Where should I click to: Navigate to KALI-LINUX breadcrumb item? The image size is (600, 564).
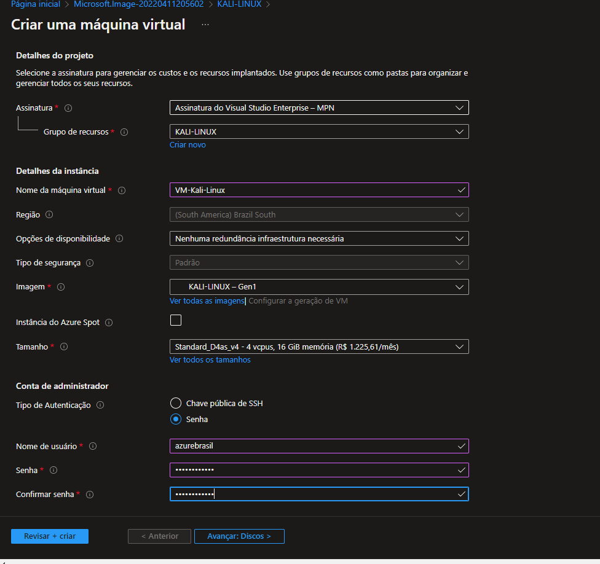click(239, 4)
